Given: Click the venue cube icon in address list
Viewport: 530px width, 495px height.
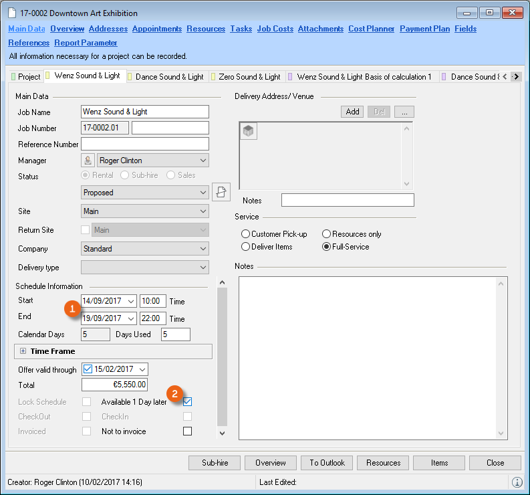Looking at the screenshot, I should (249, 131).
